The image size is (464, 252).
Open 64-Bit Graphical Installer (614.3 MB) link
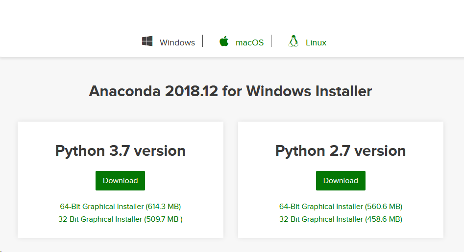point(121,207)
